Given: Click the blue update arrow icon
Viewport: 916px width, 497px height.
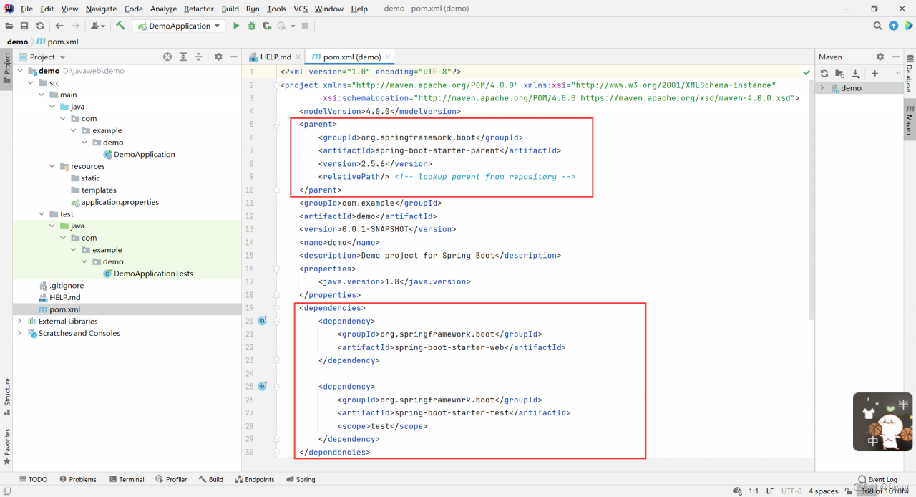Looking at the screenshot, I should point(893,26).
